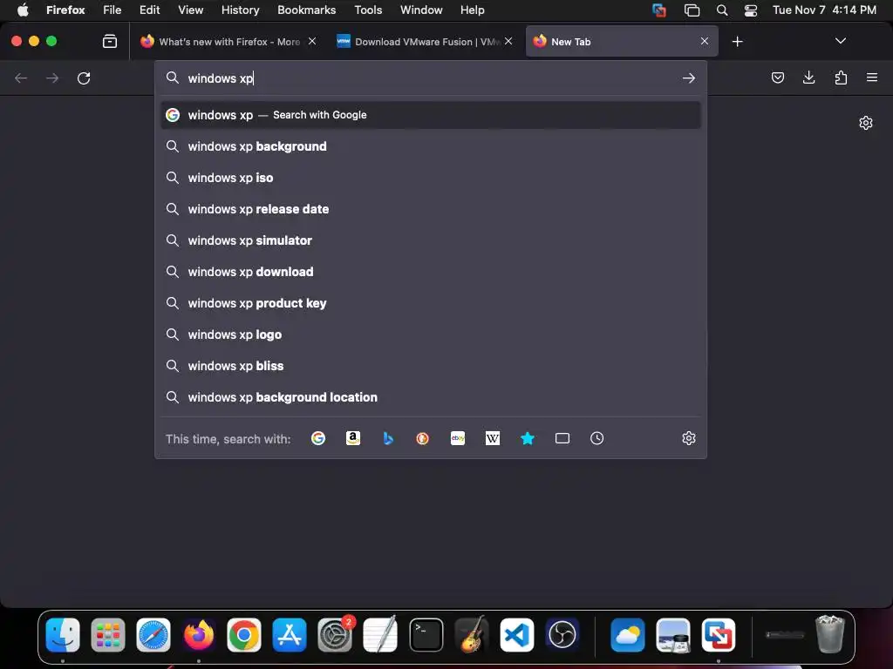The width and height of the screenshot is (893, 669).
Task: Search this time with DuckDuckGo
Action: (423, 438)
